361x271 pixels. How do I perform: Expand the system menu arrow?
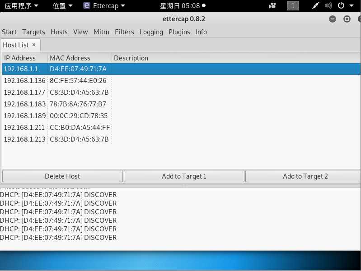352,5
